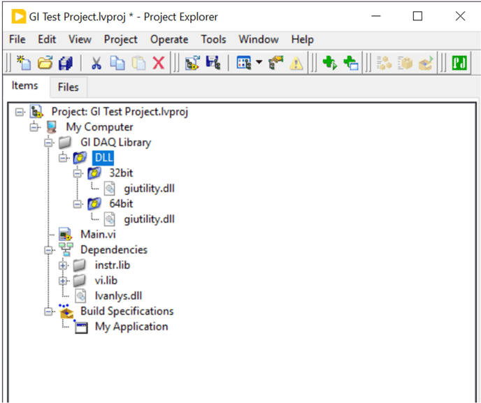This screenshot has height=403, width=481.
Task: Click the New Project toolbar icon
Action: click(24, 64)
